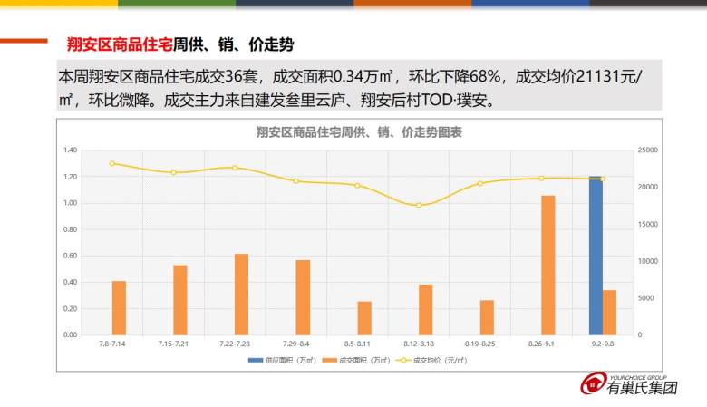Viewport: 707px width, 407px height.
Task: Click the right axis value 5000
Action: pos(645,298)
